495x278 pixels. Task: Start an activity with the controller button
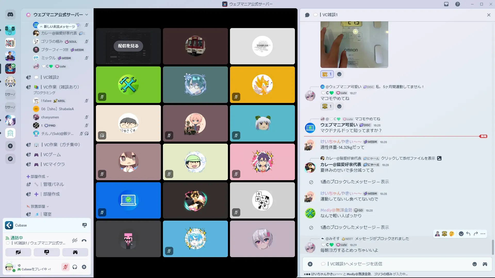pyautogui.click(x=75, y=252)
